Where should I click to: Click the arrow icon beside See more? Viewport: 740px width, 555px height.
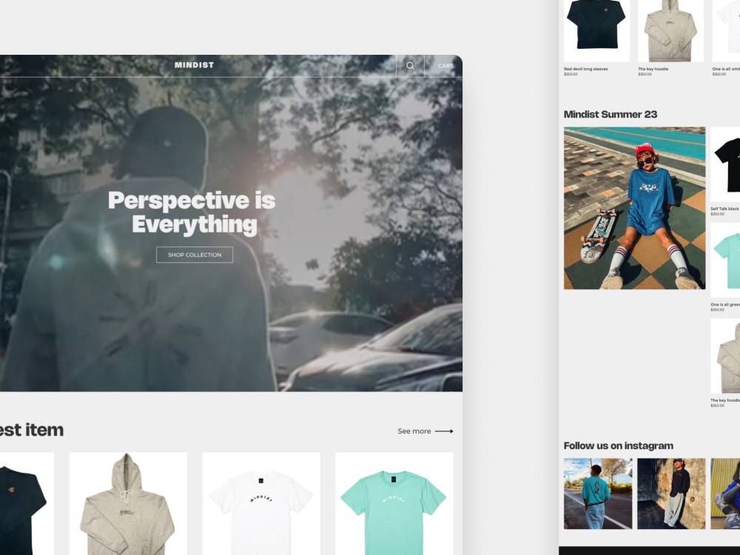click(x=444, y=431)
